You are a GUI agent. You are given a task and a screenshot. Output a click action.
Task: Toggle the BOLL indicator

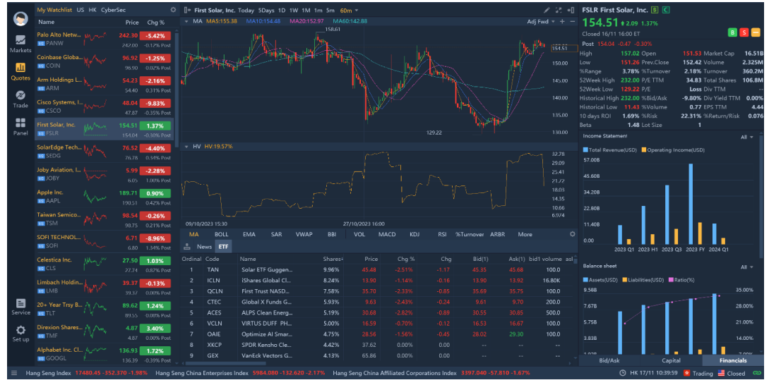222,234
